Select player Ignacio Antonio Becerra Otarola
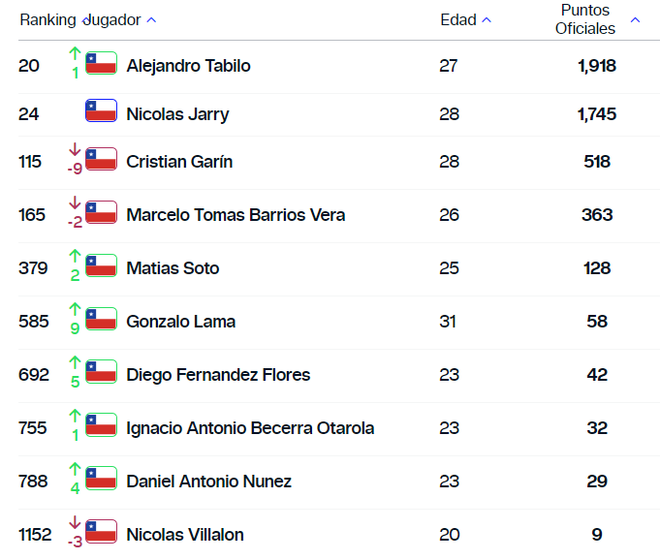 250,428
